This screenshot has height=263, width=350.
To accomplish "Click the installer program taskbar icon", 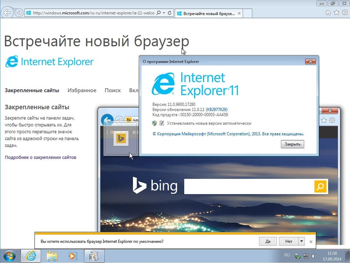I will (94, 255).
